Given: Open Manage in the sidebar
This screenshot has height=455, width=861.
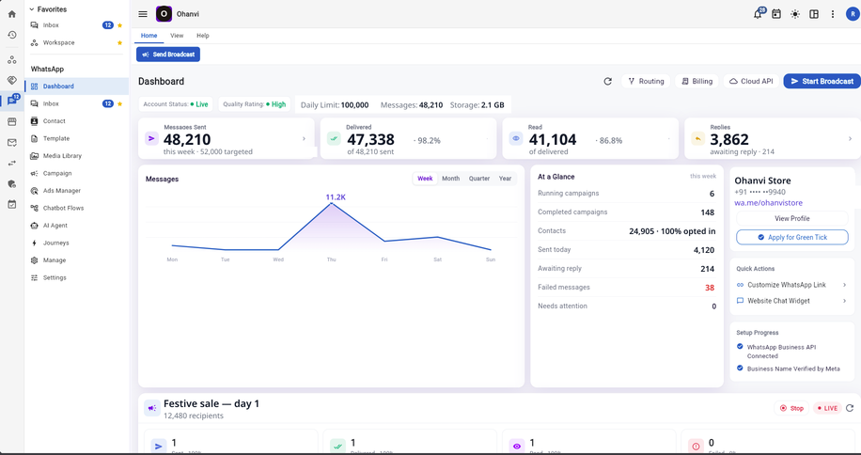Looking at the screenshot, I should [77, 260].
